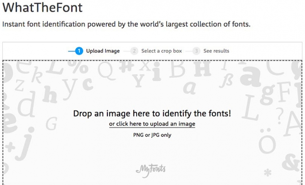305x185 pixels.
Task: Click the decorative capital Q glyph
Action: [105, 70]
